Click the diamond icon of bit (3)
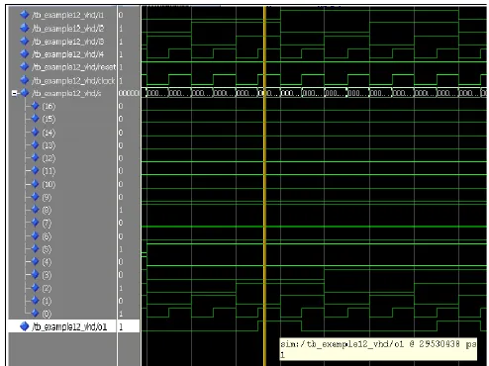 point(36,274)
